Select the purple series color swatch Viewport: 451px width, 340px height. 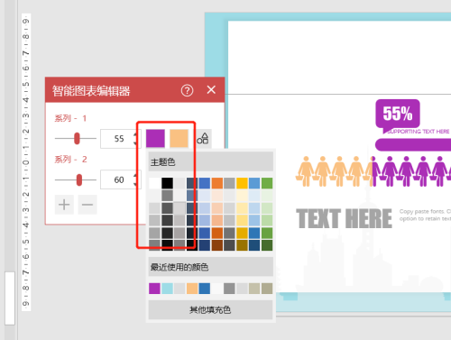(x=155, y=138)
